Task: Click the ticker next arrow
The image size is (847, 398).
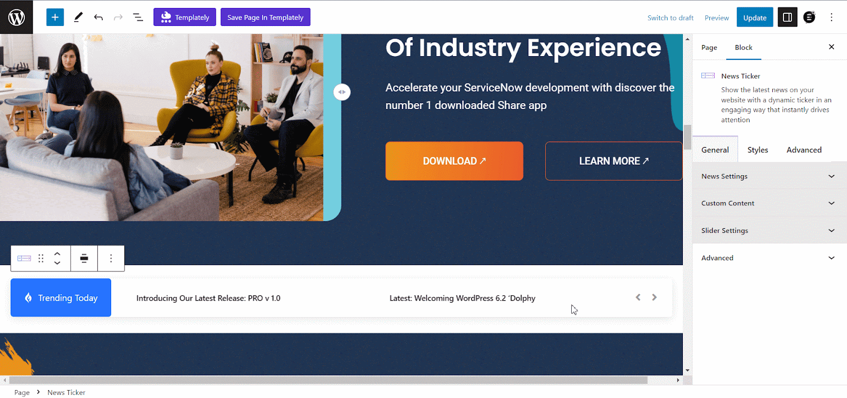Action: [654, 297]
